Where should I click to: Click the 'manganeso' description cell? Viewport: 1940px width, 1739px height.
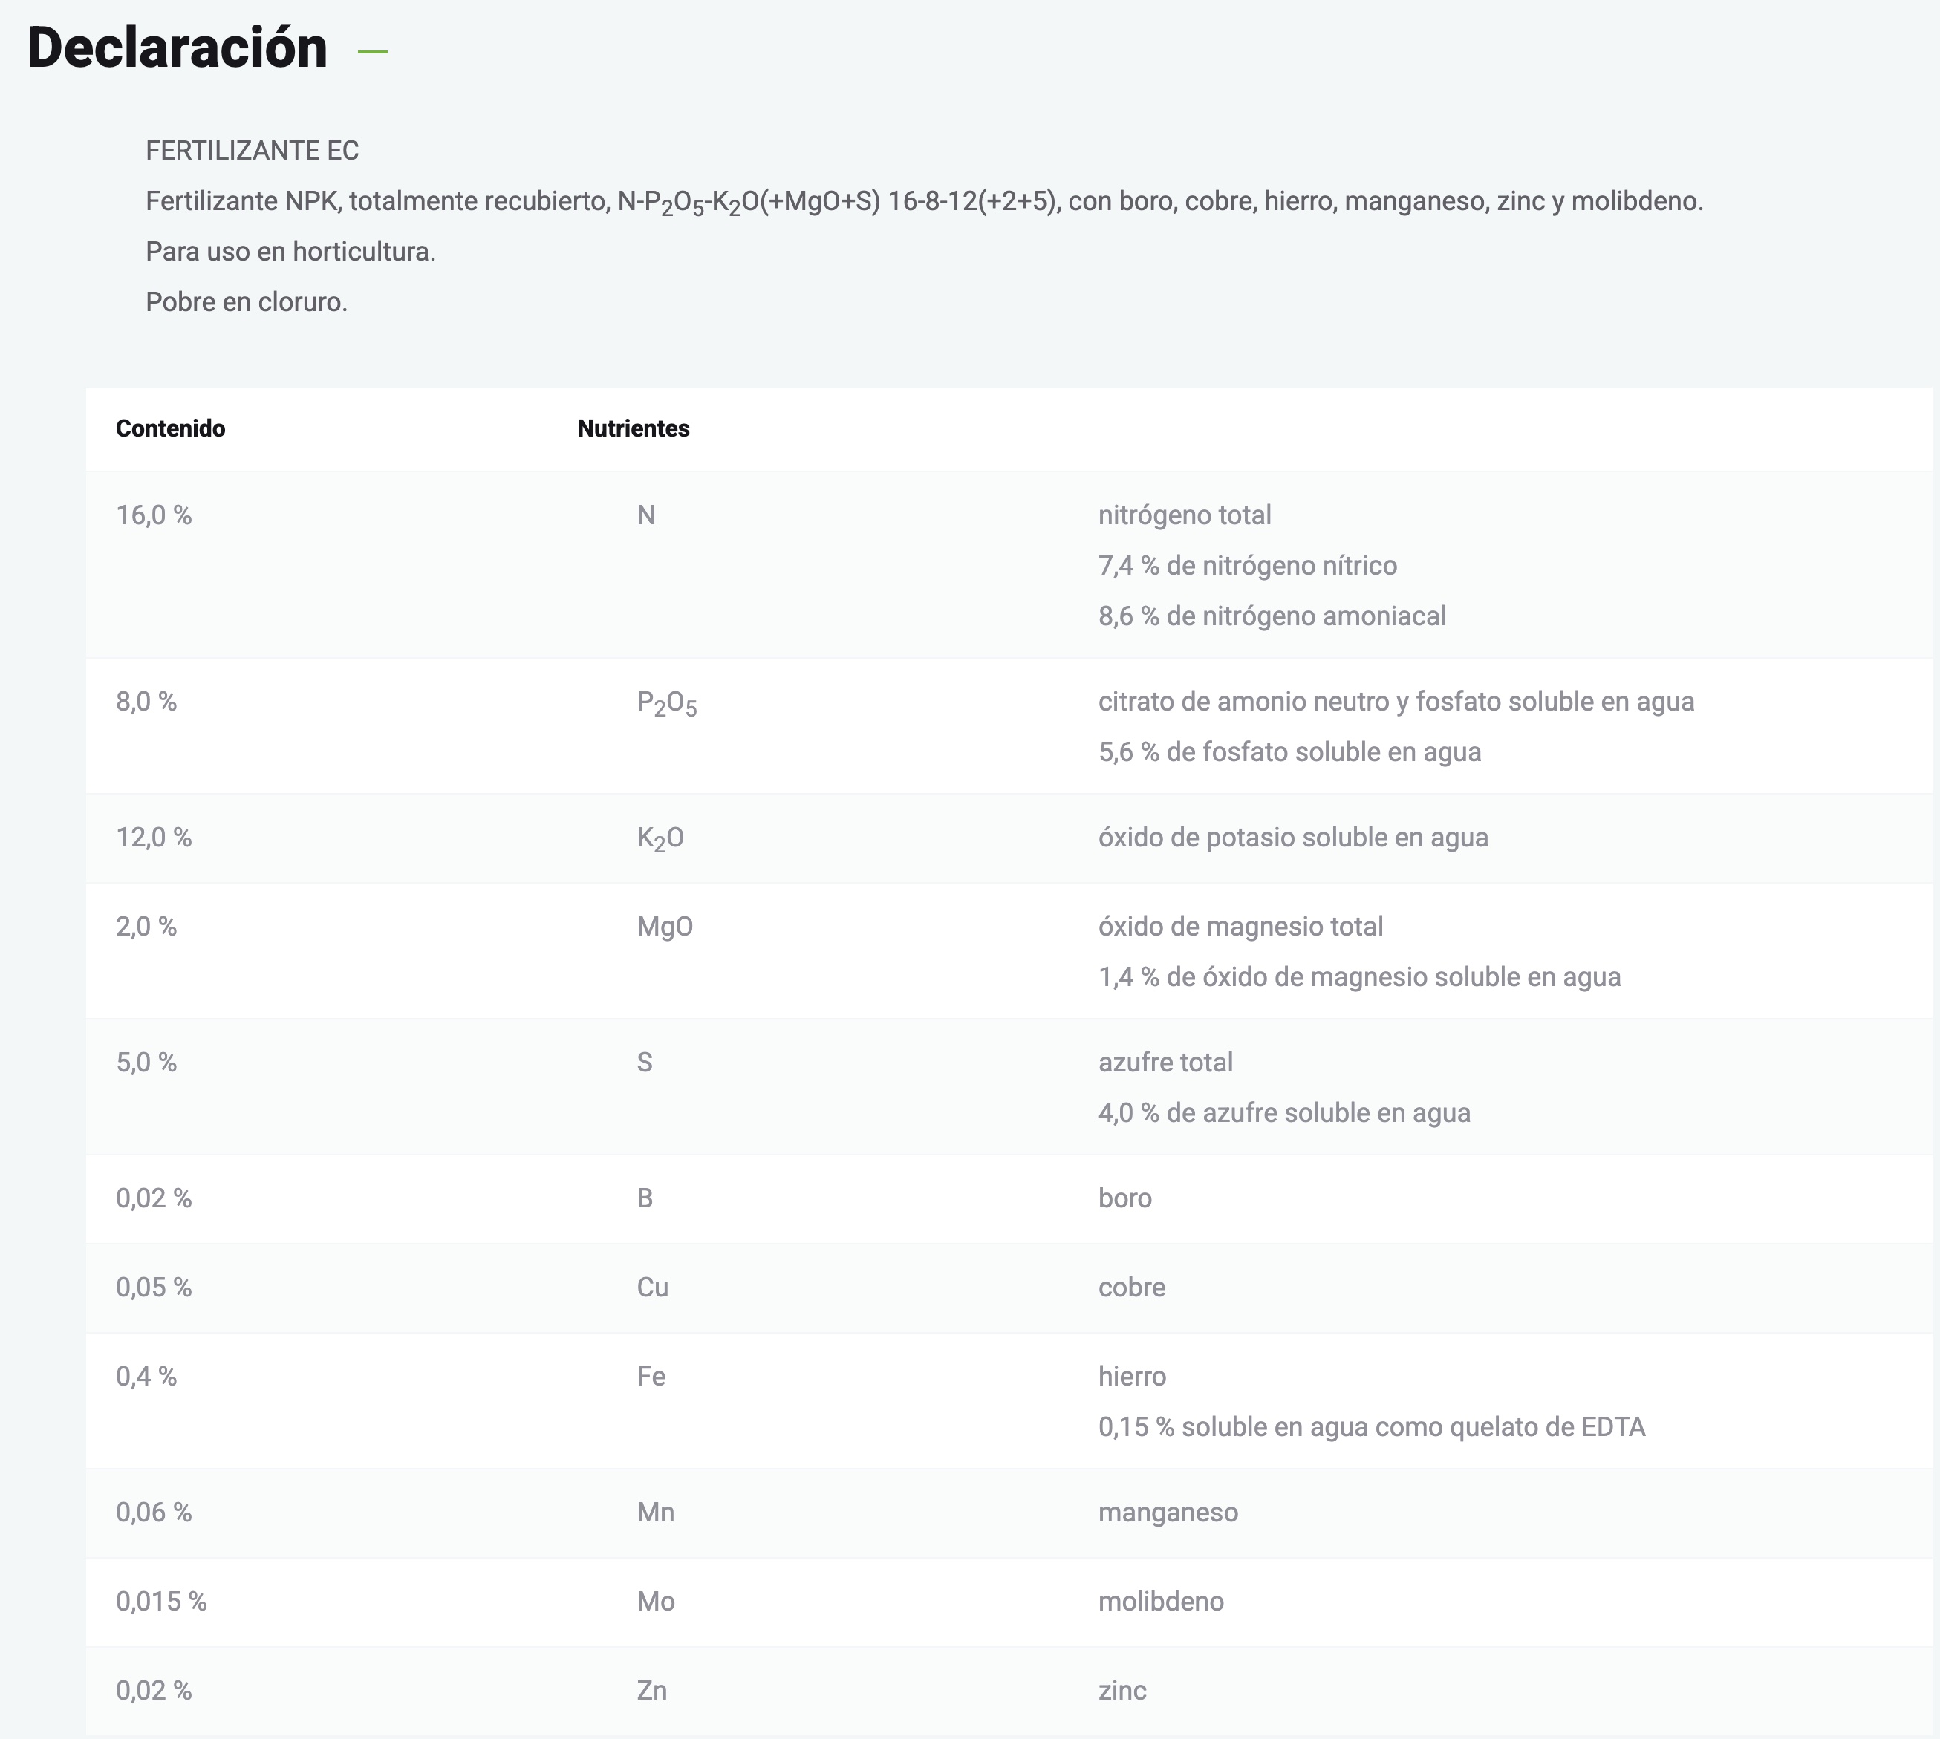1167,1512
